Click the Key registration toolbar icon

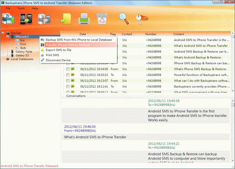(x=142, y=19)
